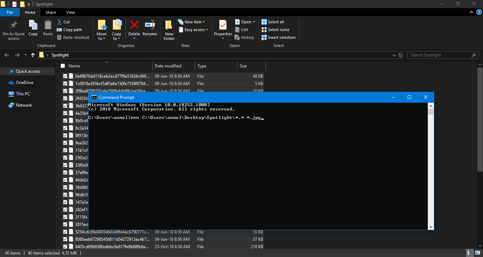
Task: Click the Rename icon in Organize group
Action: (150, 25)
